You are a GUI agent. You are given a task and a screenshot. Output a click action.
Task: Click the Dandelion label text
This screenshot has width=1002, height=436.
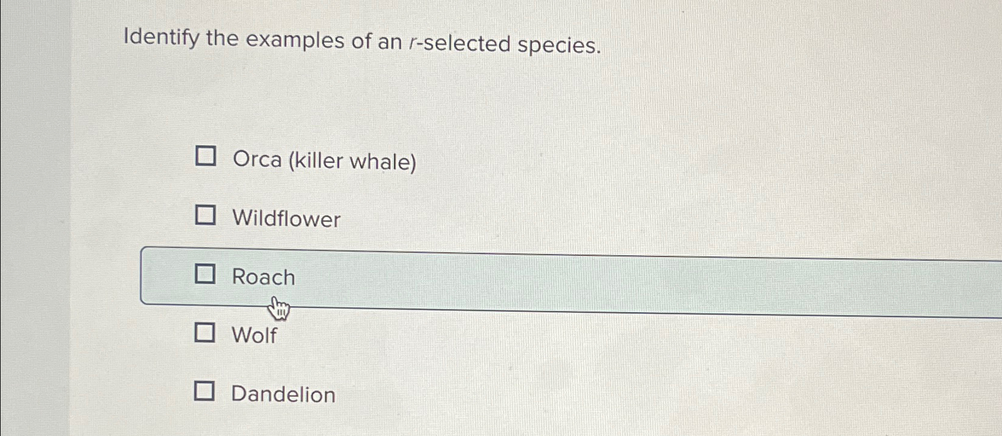pos(282,394)
